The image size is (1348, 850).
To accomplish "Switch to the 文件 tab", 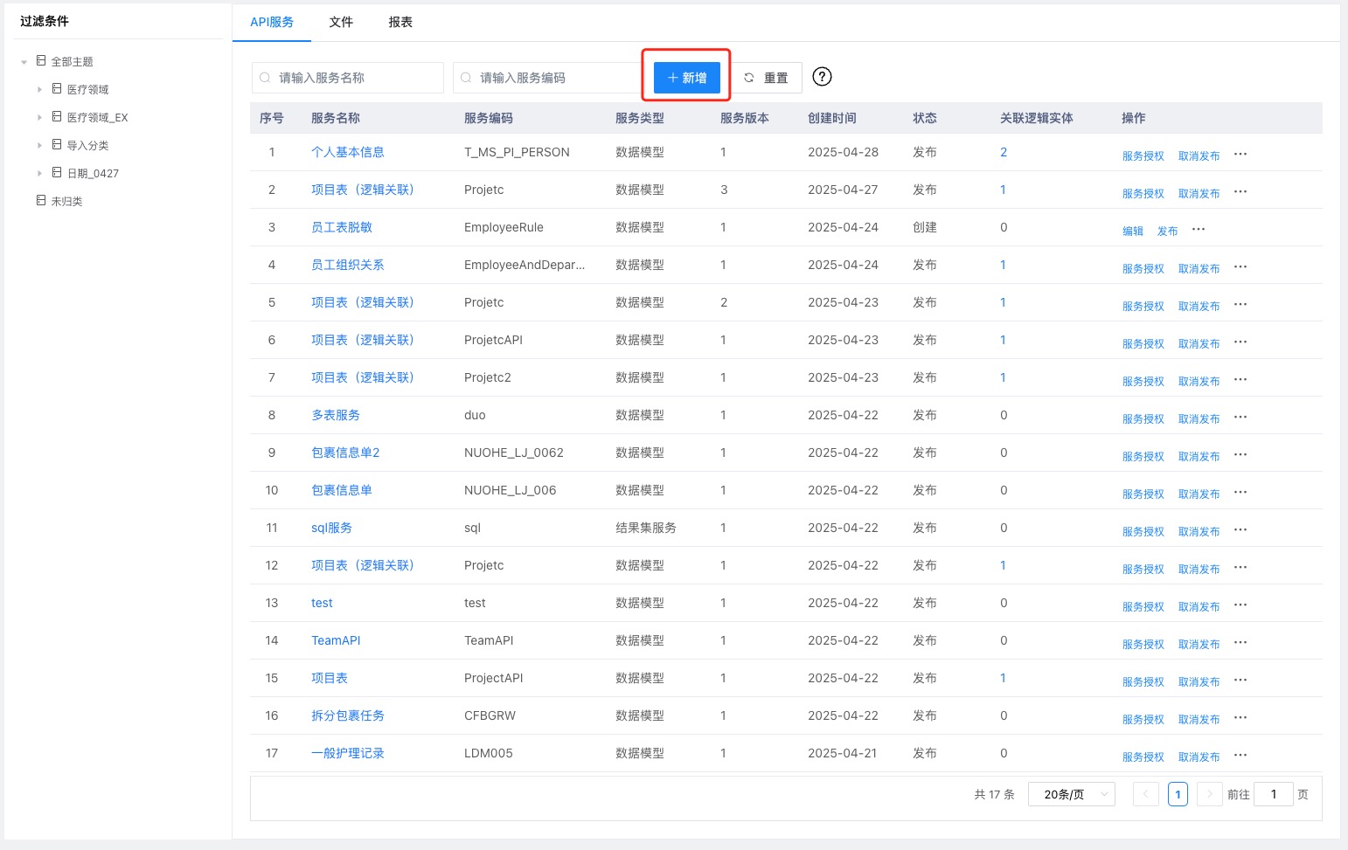I will (x=341, y=22).
